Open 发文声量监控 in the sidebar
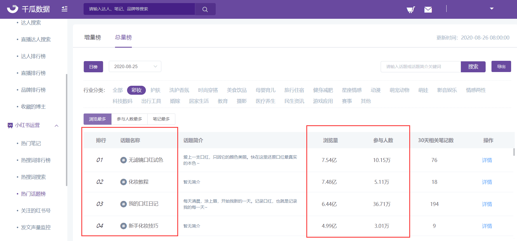Screen dimensions: 517x241 coord(36,228)
